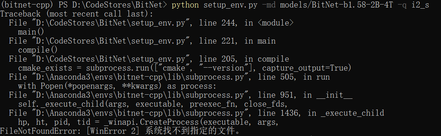Image resolution: width=441 pixels, height=136 pixels.
Task: Click the 'cmake_exists = subprocess.run' code line
Action: [x=185, y=68]
